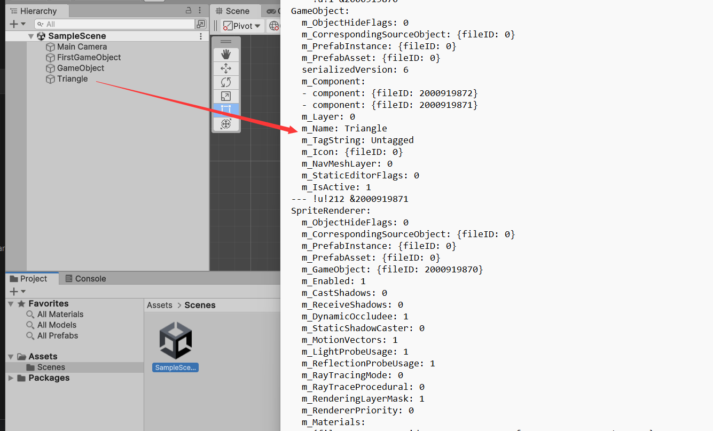
Task: Click the Project panel plus create button
Action: (18, 291)
